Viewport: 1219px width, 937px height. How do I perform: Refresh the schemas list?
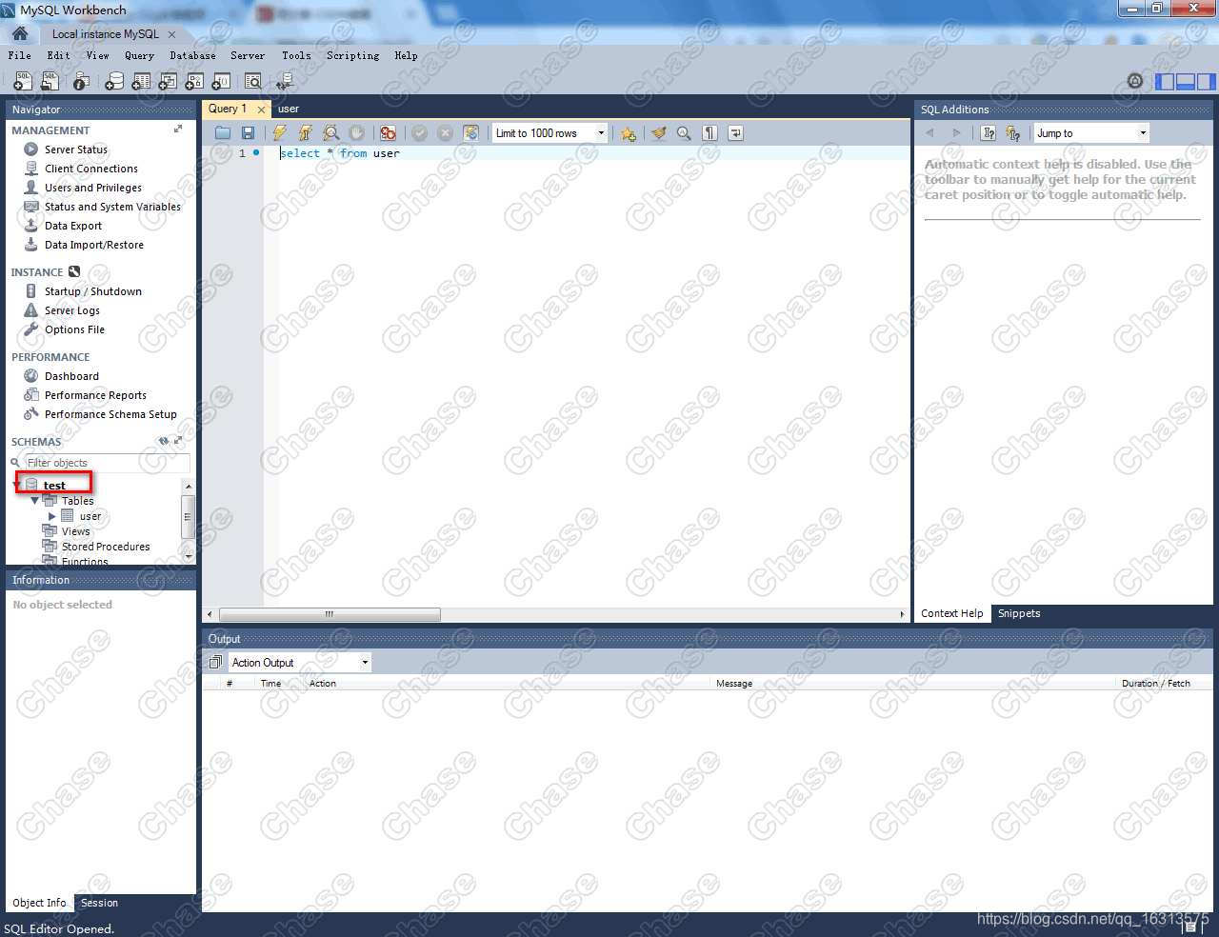[x=164, y=441]
